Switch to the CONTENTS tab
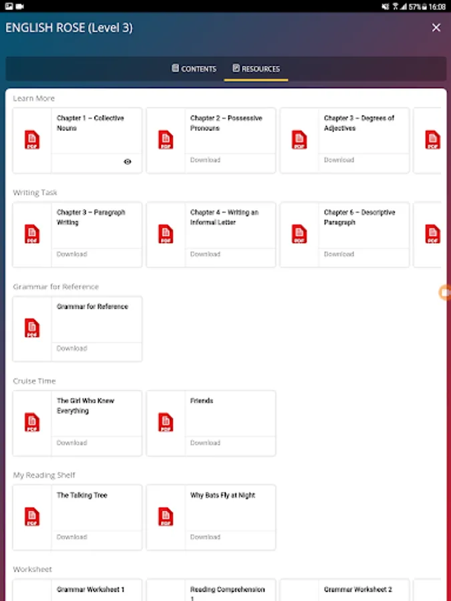 [194, 69]
